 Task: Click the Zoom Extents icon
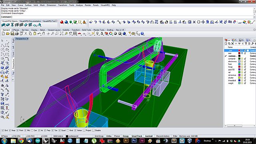click(x=62, y=34)
